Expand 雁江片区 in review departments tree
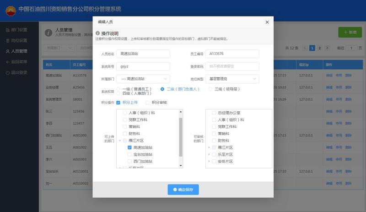Viewport: 366px width, 212px height. point(209,147)
